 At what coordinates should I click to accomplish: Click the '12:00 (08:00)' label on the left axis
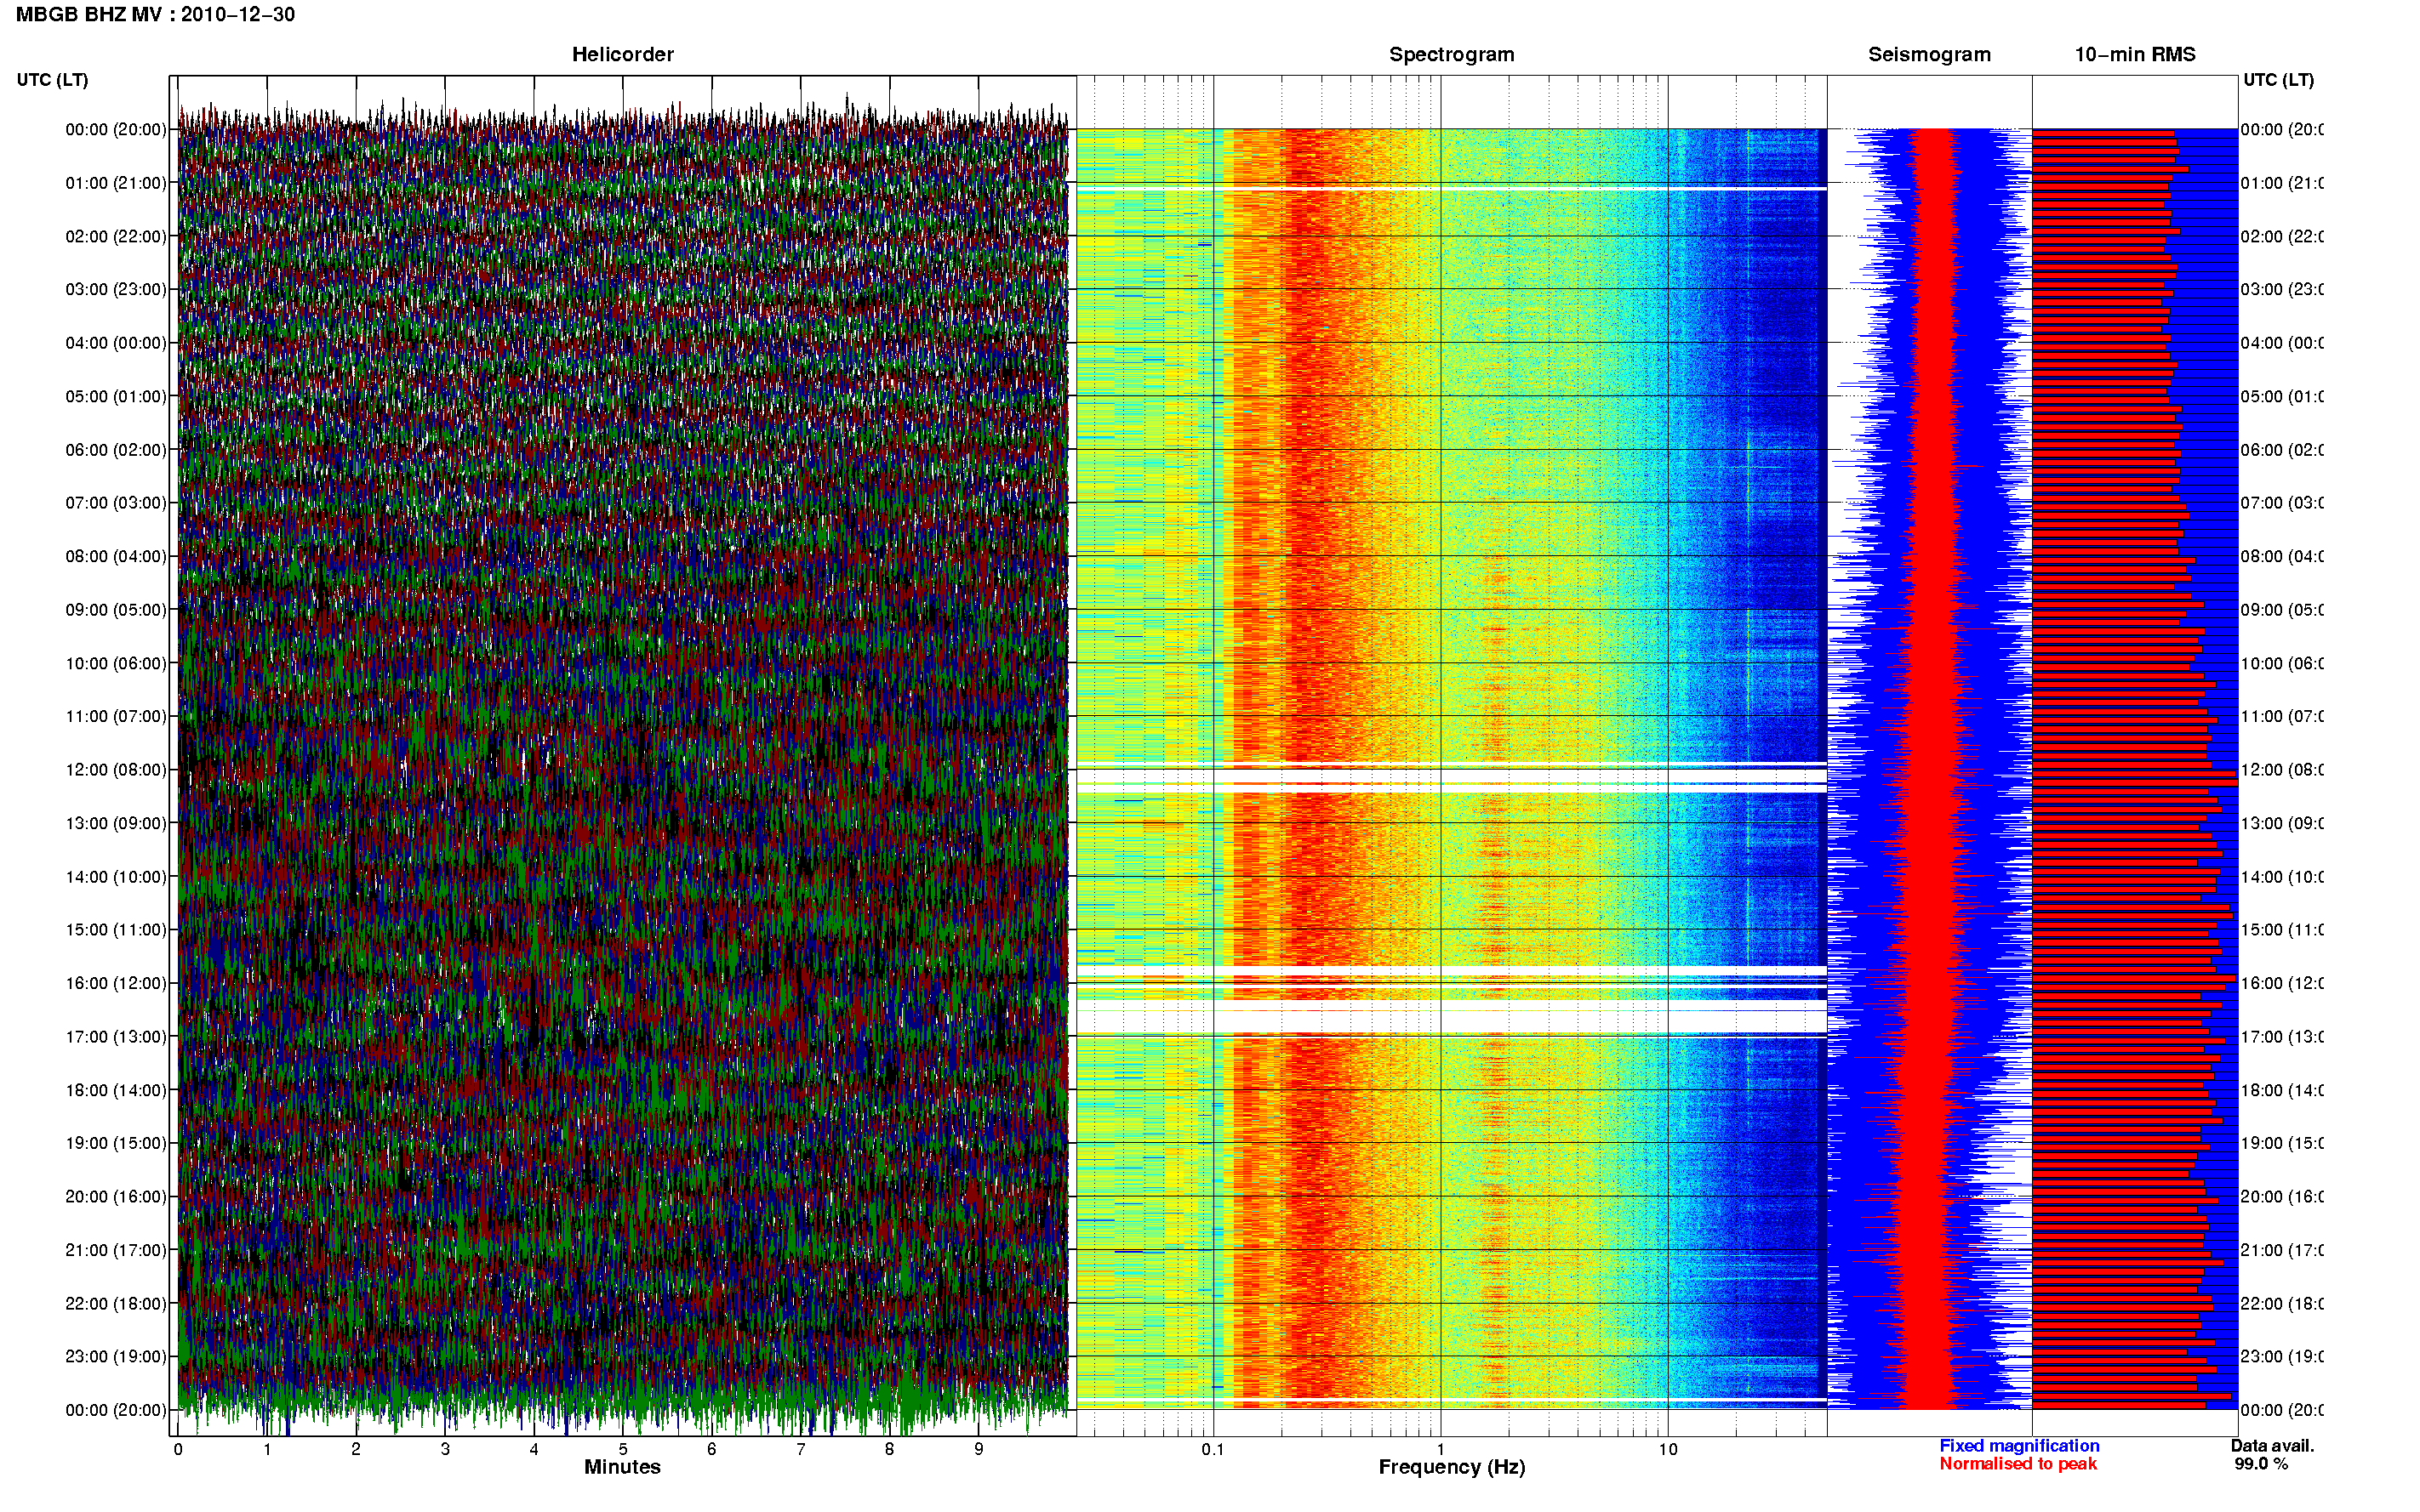pos(116,770)
